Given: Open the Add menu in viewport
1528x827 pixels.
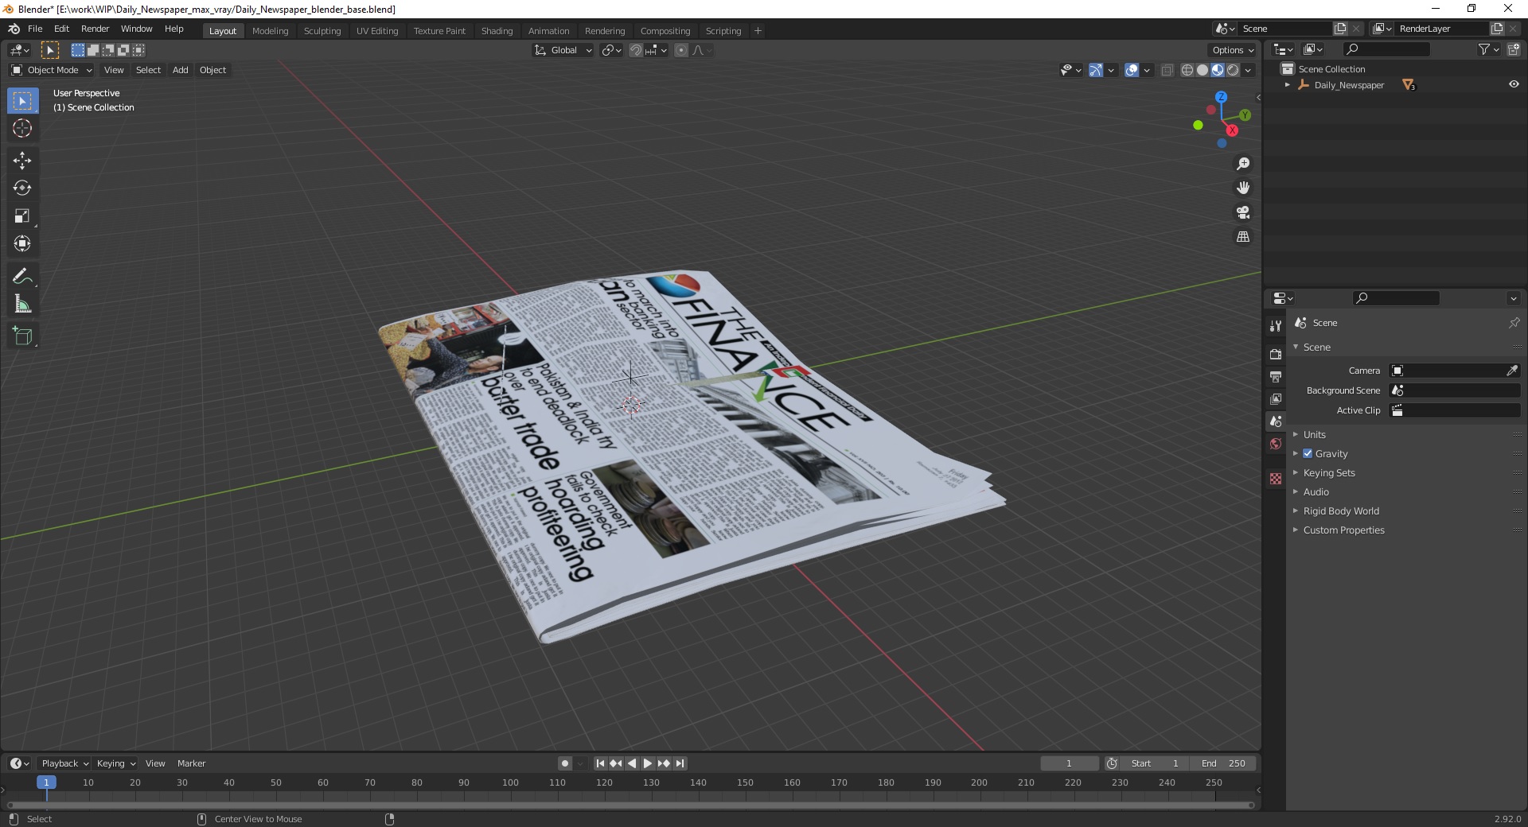Looking at the screenshot, I should (181, 70).
